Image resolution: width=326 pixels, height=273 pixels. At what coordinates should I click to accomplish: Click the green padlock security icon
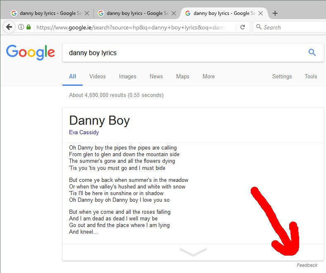tap(29, 27)
